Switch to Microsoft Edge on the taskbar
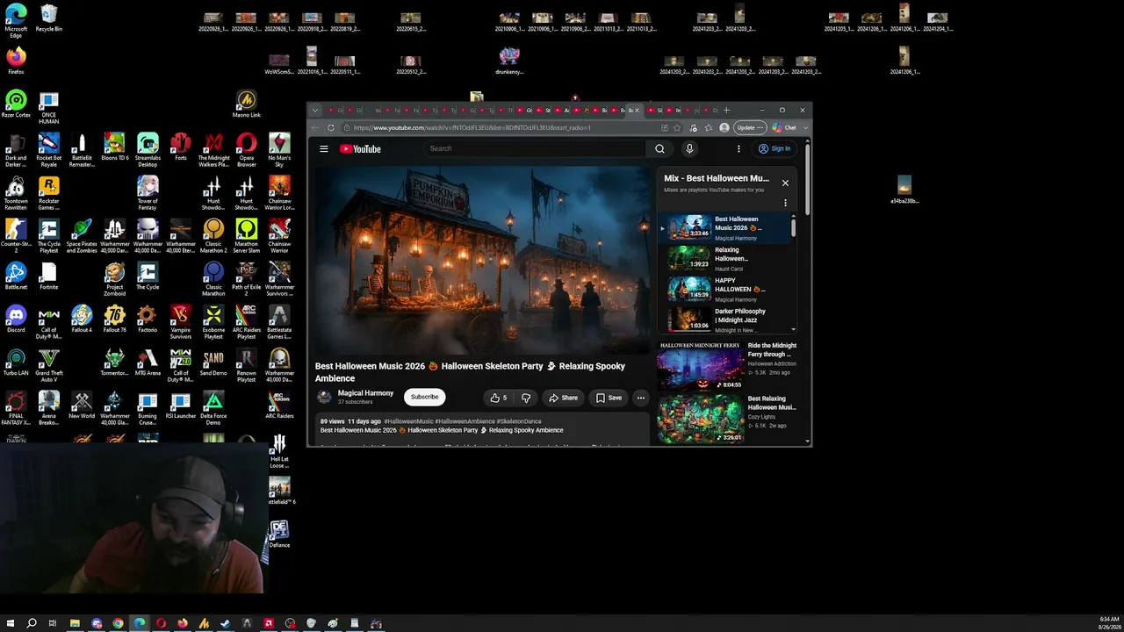This screenshot has height=632, width=1124. (140, 624)
